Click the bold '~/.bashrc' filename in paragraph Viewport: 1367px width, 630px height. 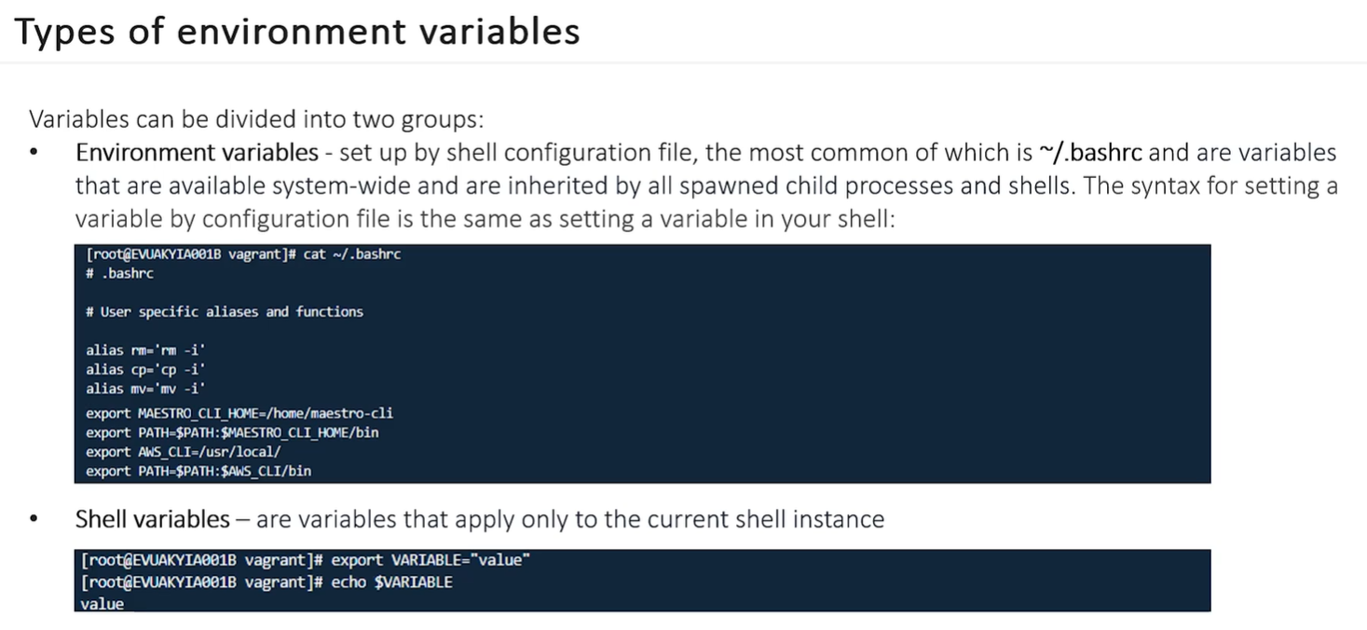[1090, 153]
